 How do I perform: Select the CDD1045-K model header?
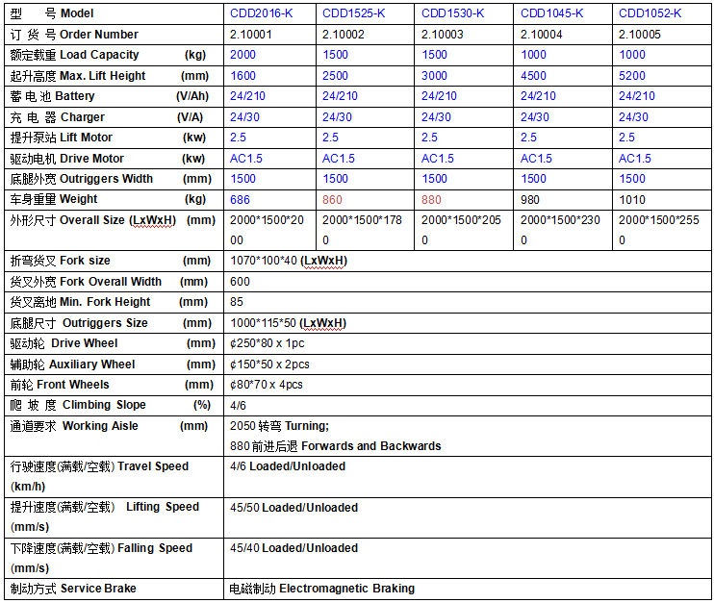[x=551, y=13]
